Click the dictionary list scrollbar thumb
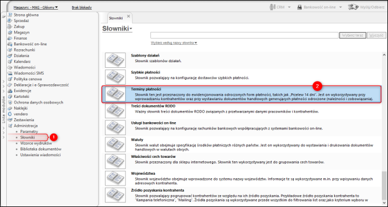388x207 pixels. pyautogui.click(x=384, y=186)
